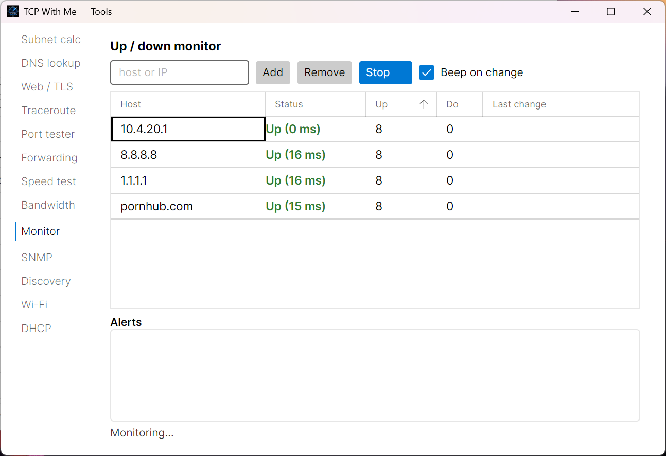Open the Subnet calc tool
Image resolution: width=666 pixels, height=456 pixels.
pyautogui.click(x=51, y=40)
